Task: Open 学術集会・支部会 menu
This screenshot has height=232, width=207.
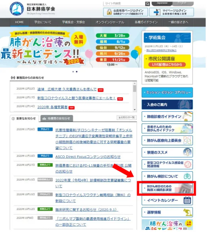Action: (x=73, y=22)
